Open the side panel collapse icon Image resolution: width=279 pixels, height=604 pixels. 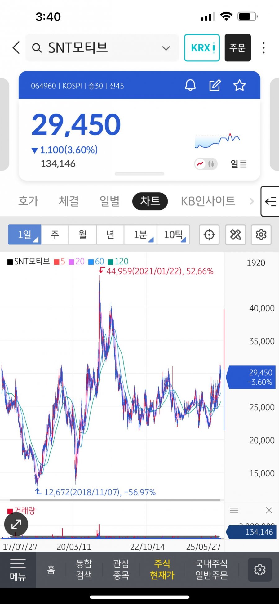tap(270, 201)
